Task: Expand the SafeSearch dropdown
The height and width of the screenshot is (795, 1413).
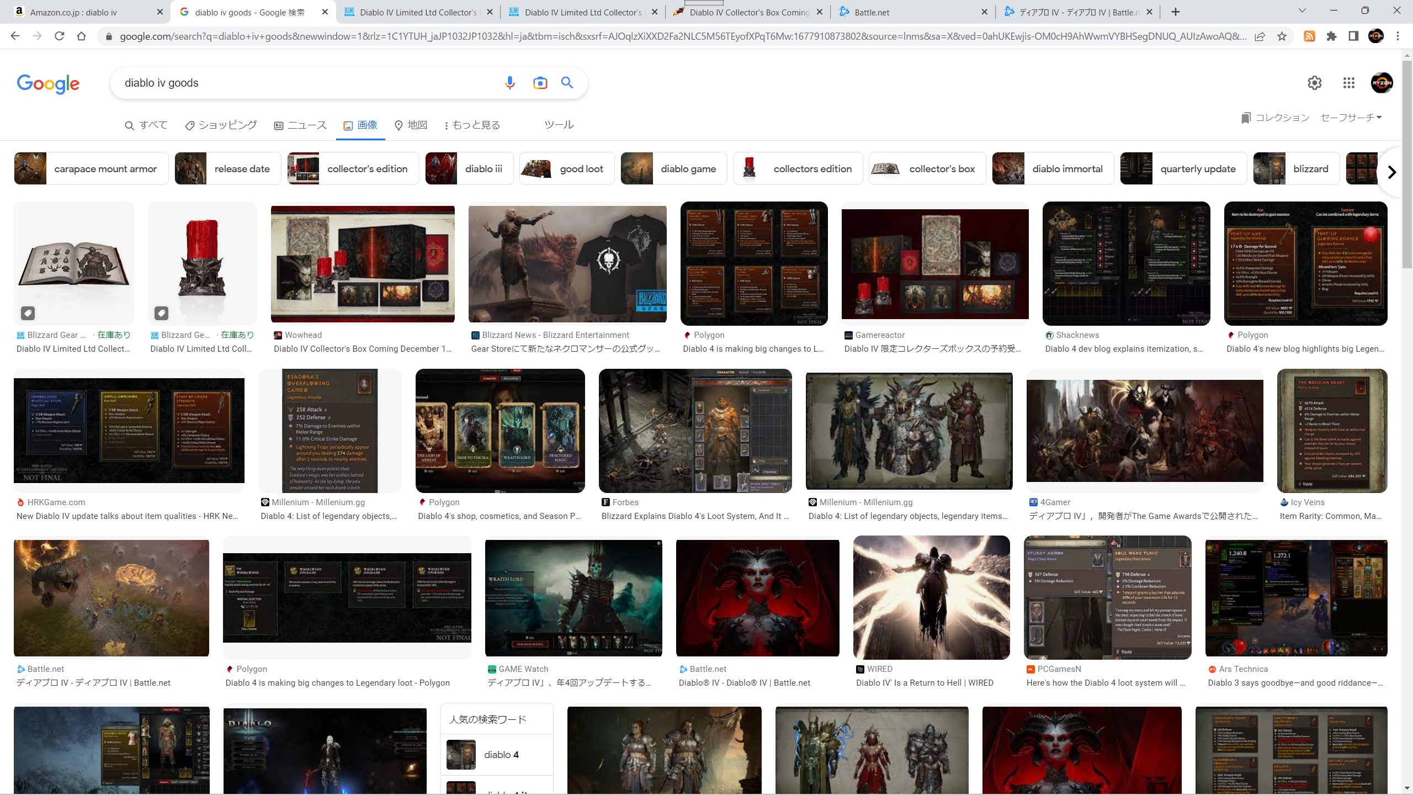Action: tap(1351, 118)
